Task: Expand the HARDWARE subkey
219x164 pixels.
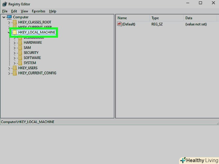Action: pos(14,43)
